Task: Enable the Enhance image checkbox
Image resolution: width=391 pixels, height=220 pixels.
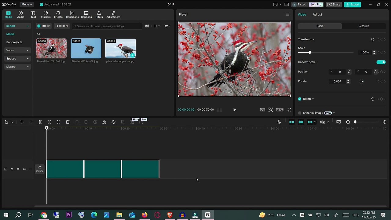Action: (x=300, y=113)
